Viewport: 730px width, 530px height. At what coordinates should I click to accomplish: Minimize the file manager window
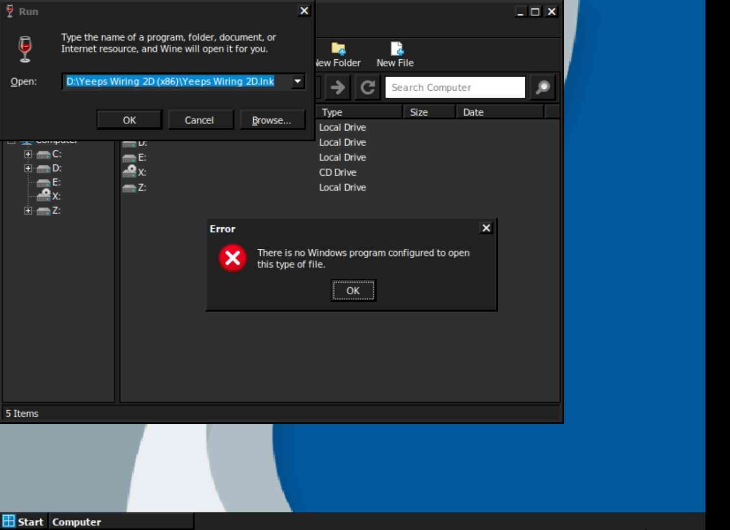520,11
